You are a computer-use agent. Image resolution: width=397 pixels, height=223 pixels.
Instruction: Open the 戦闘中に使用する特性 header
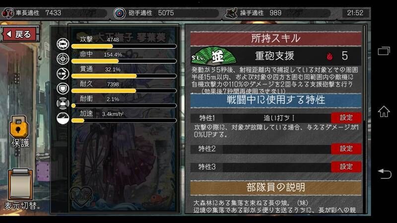click(x=276, y=100)
